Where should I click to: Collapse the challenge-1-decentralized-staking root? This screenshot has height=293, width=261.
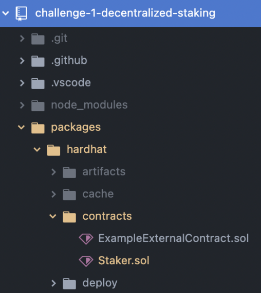(6, 13)
